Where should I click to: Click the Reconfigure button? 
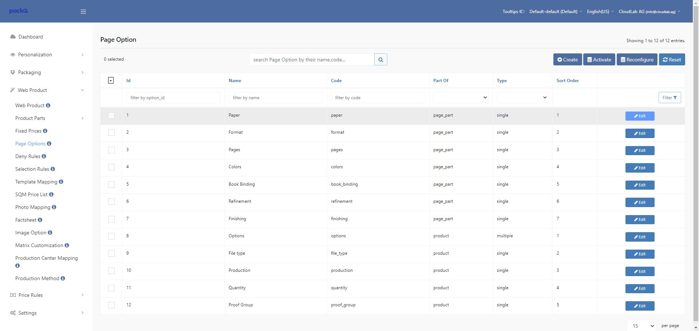pyautogui.click(x=637, y=60)
